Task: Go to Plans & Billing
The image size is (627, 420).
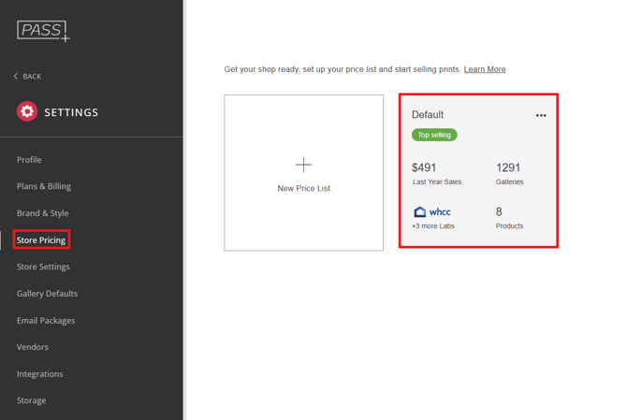Action: 44,186
